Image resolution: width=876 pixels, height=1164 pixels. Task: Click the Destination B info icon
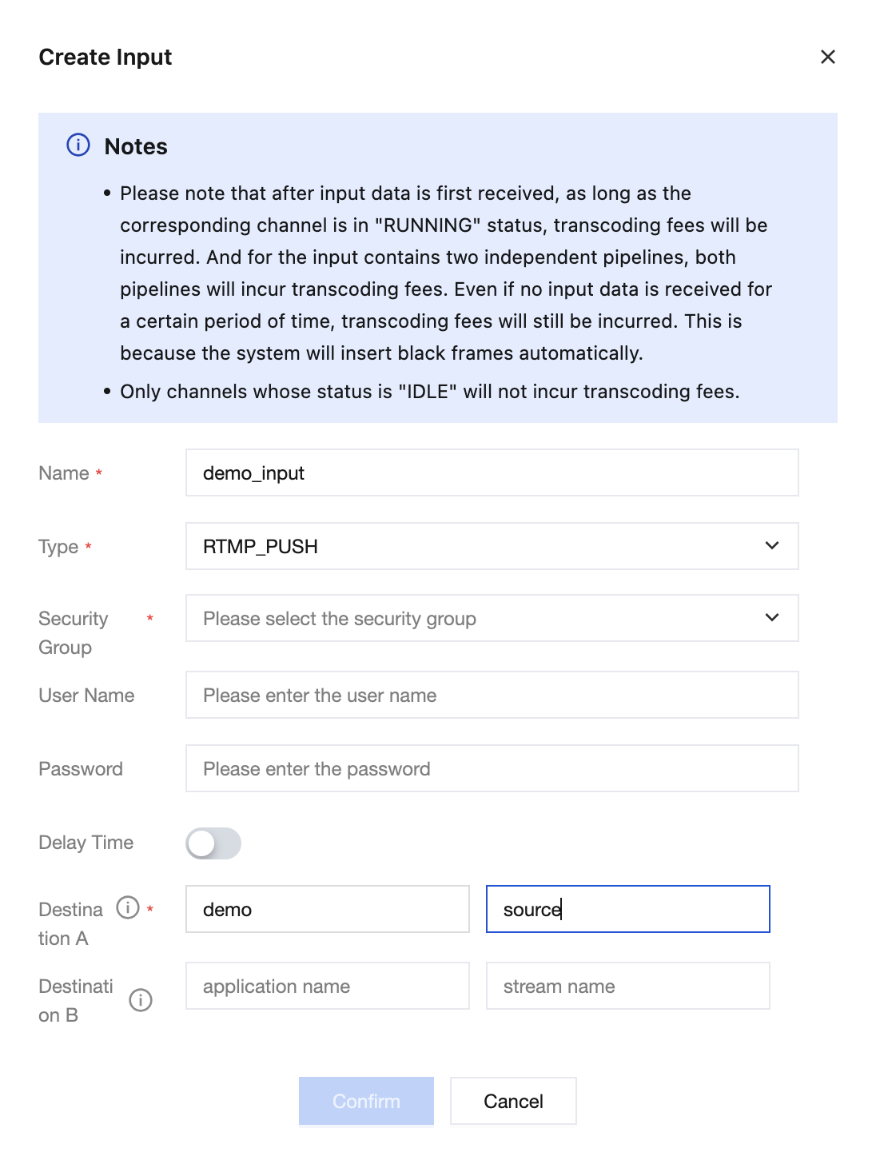coord(141,1000)
